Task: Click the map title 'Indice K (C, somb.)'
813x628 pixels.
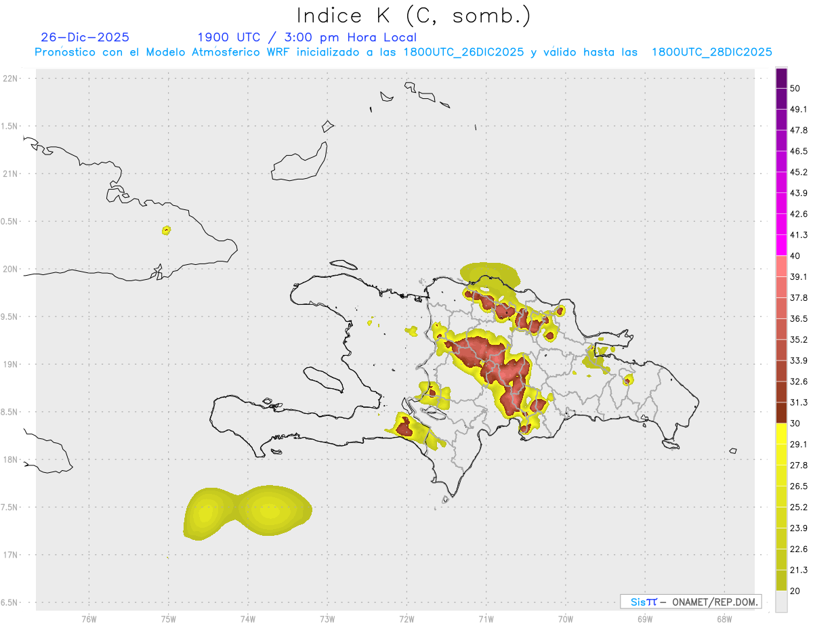Action: click(x=413, y=16)
